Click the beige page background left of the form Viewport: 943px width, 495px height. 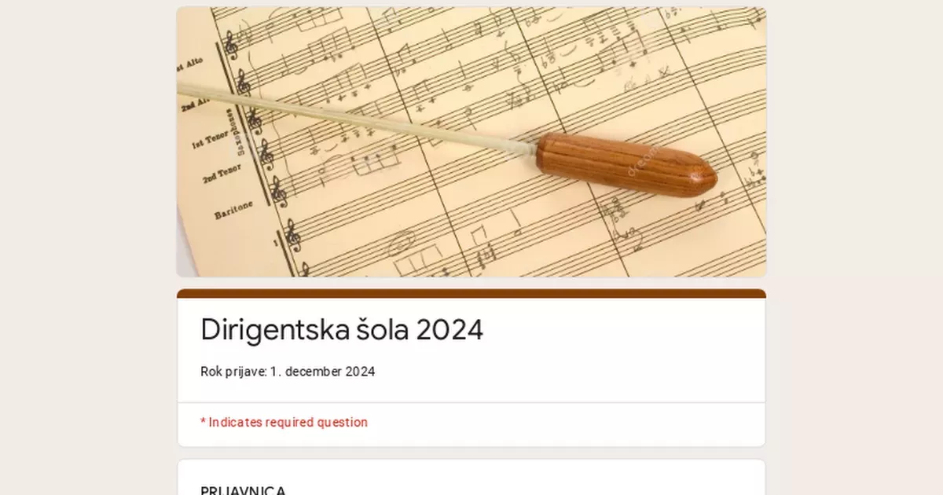tap(86, 247)
